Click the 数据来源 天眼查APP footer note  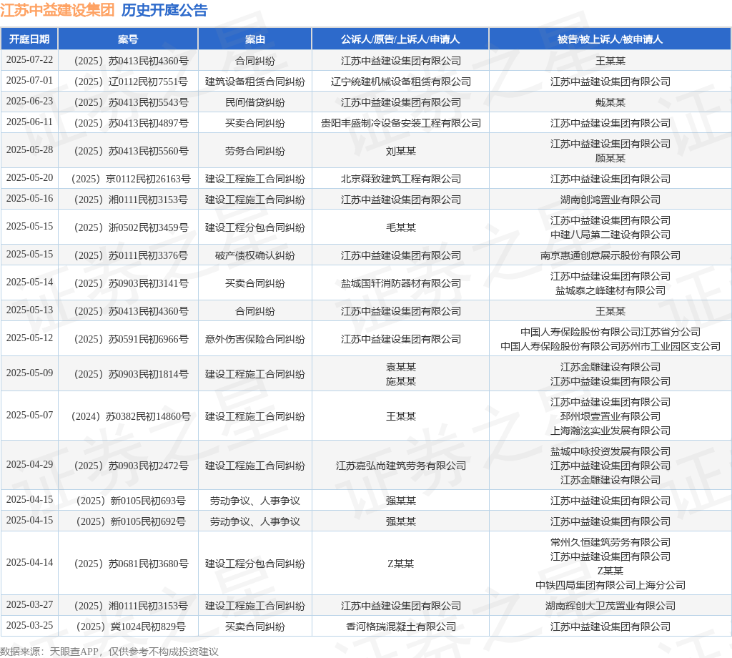(109, 652)
